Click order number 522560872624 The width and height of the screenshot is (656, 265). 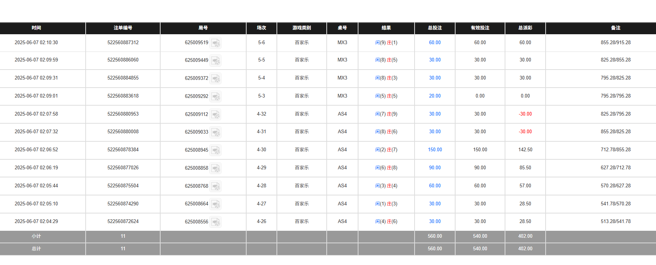123,222
